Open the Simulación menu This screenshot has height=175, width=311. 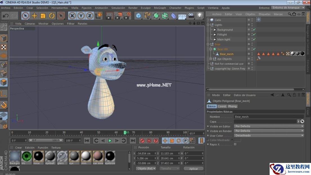(x=118, y=8)
